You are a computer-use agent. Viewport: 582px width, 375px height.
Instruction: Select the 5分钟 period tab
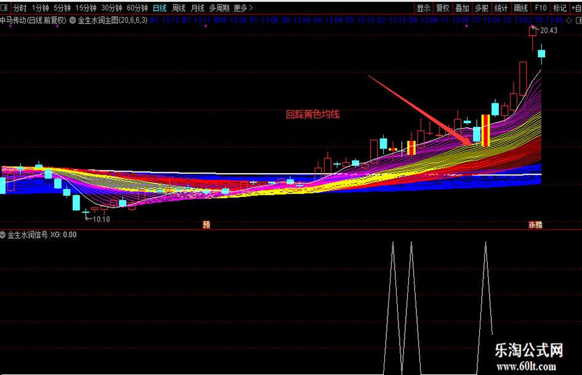click(x=62, y=8)
